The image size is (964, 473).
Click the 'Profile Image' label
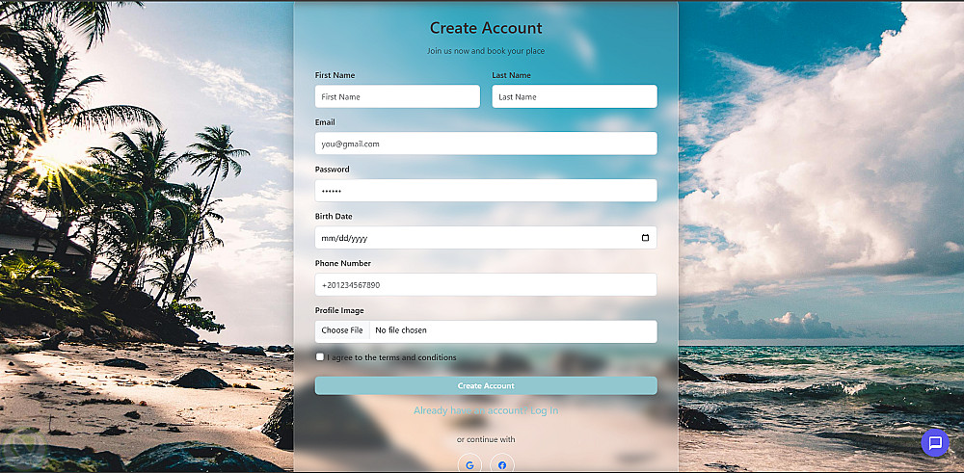(x=339, y=310)
